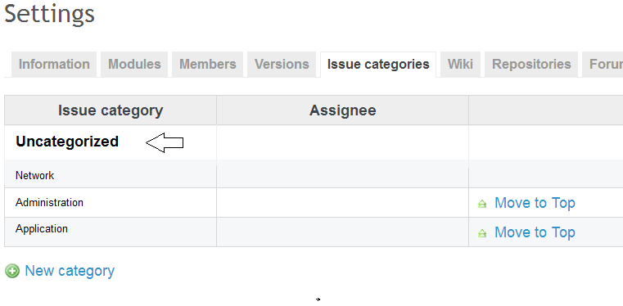Click the Move to Top icon for Administration
This screenshot has height=306, width=623.
pos(482,204)
